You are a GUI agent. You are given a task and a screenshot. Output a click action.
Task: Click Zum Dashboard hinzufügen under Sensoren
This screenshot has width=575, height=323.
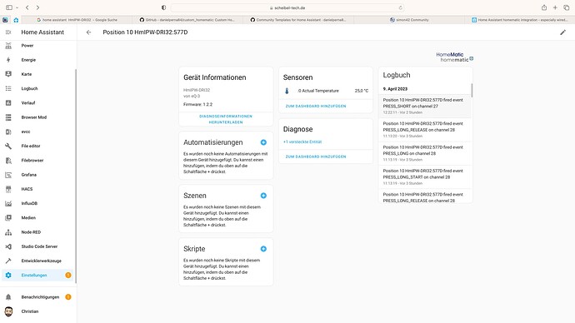(316, 107)
